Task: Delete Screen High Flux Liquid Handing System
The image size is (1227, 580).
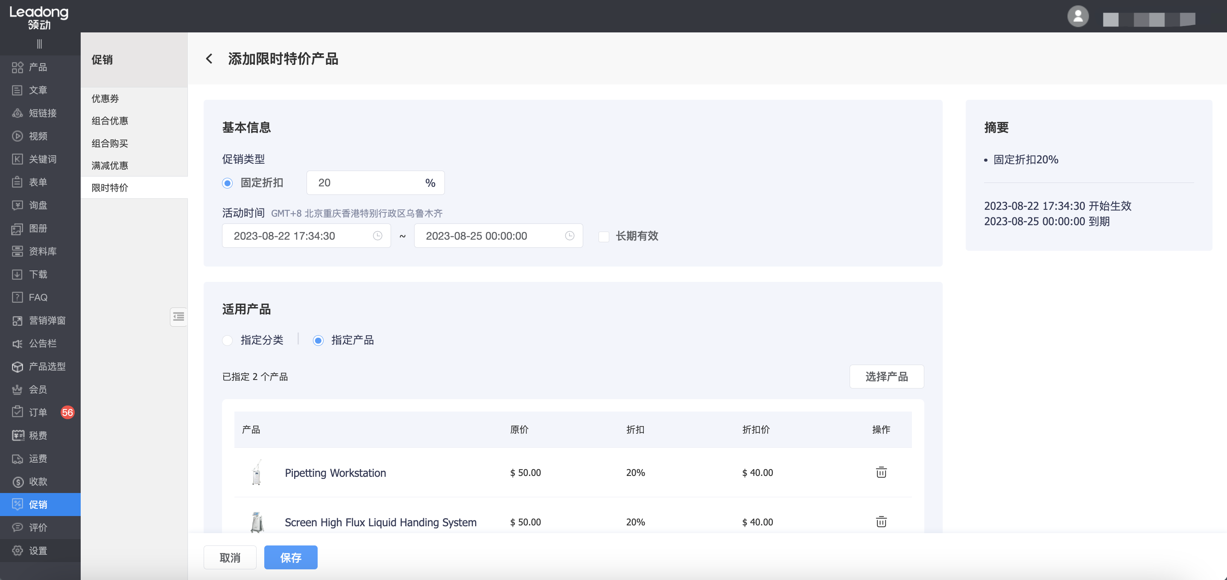Action: [x=881, y=522]
